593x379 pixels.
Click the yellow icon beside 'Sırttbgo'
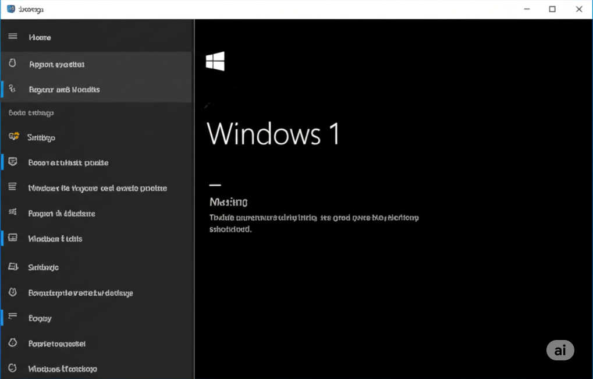click(x=14, y=136)
